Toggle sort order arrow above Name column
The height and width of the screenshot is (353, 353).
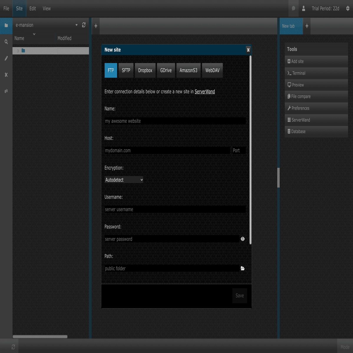[34, 34]
